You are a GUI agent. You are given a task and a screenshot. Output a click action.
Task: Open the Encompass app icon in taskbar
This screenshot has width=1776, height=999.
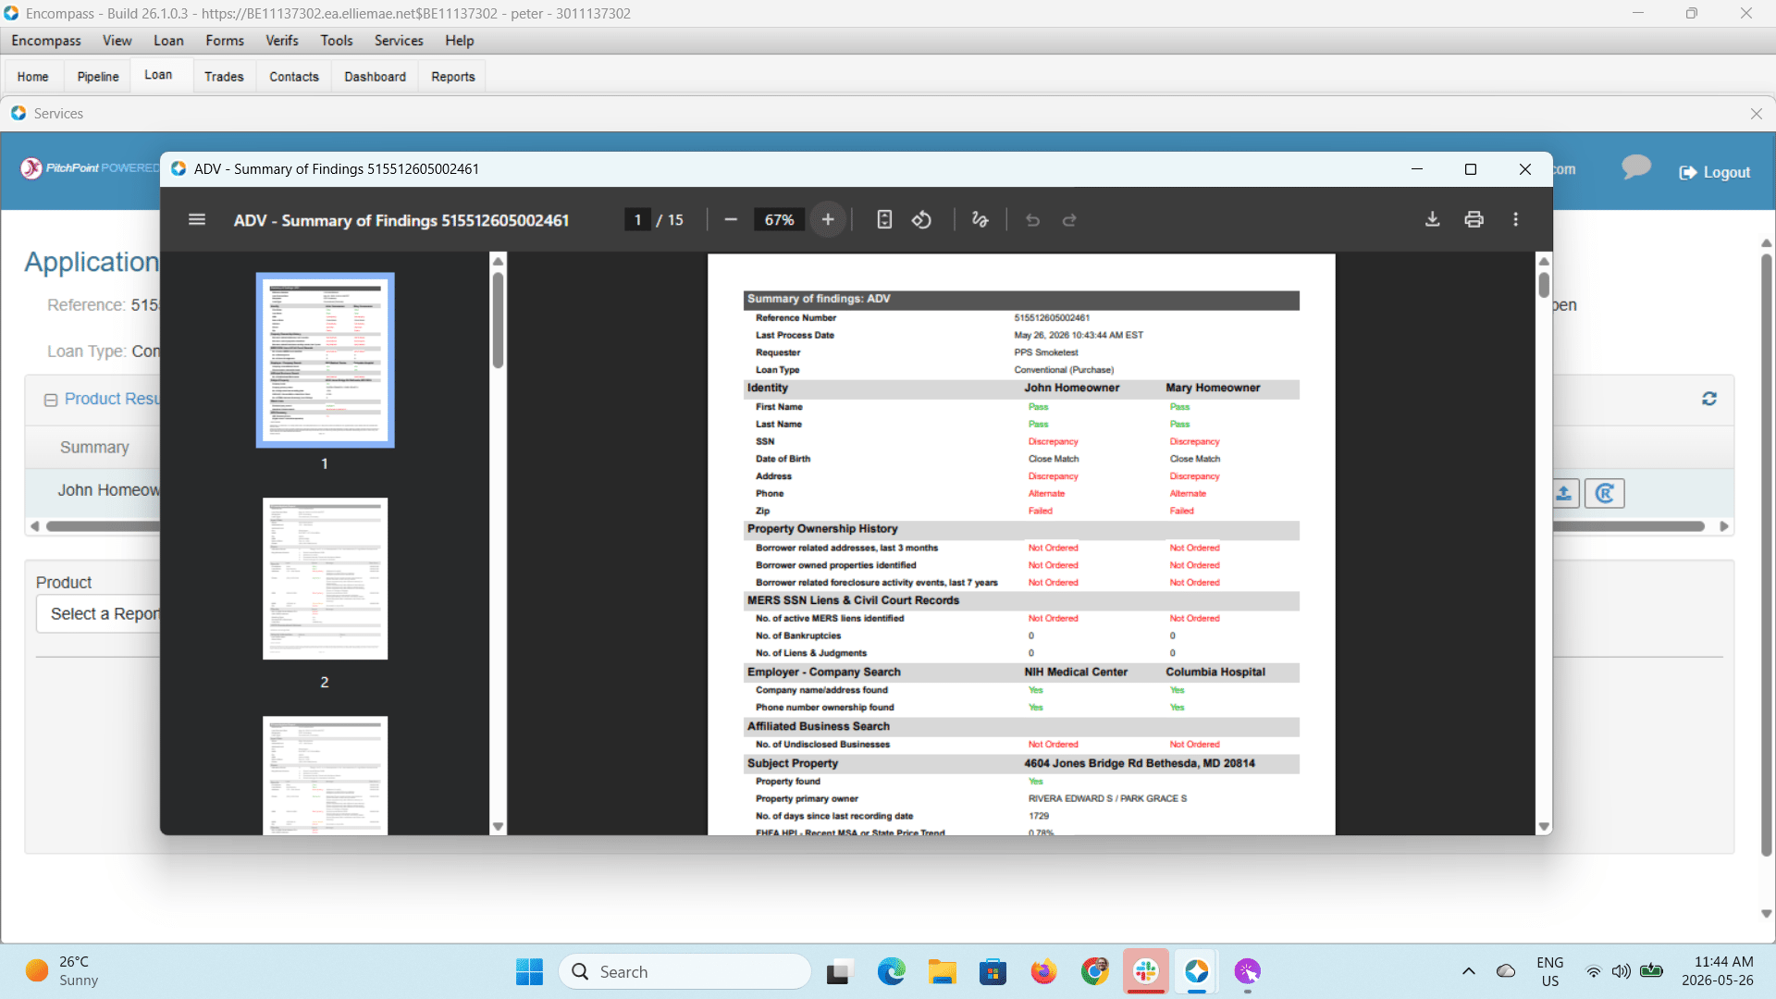pyautogui.click(x=1197, y=971)
